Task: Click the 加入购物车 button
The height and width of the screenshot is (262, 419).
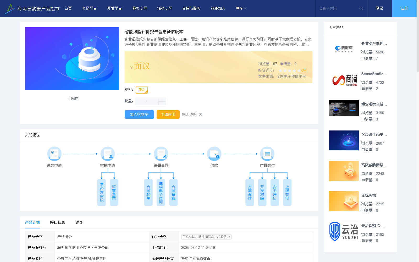Action: coord(139,114)
